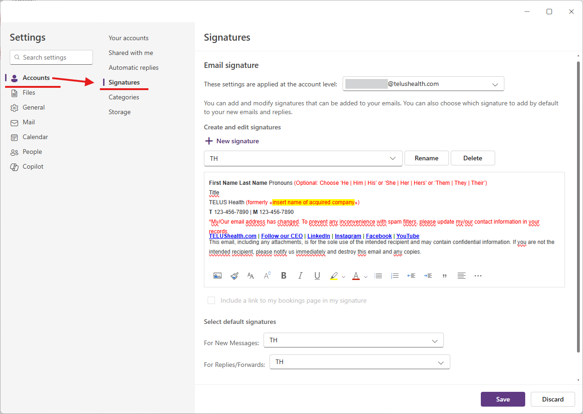Apply red font color
The image size is (583, 414).
tap(356, 276)
